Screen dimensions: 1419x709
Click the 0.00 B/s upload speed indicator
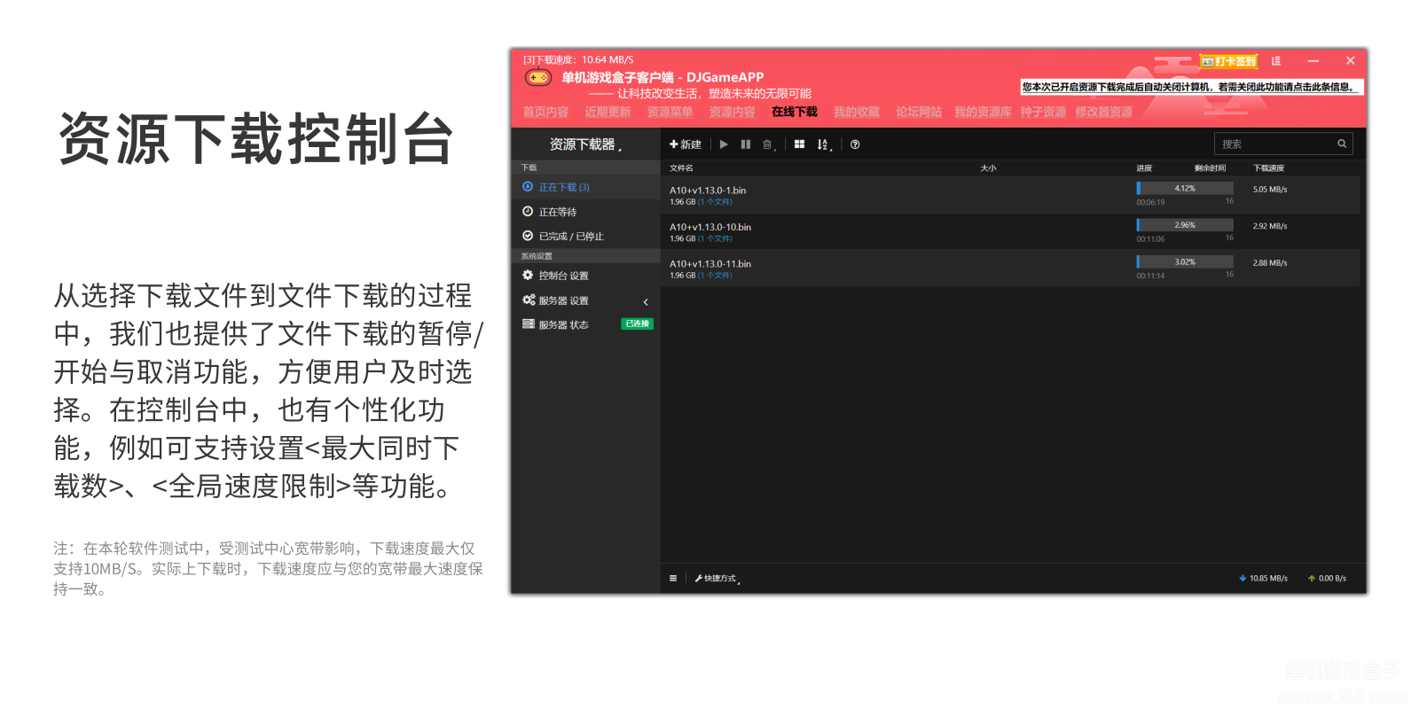(1327, 579)
